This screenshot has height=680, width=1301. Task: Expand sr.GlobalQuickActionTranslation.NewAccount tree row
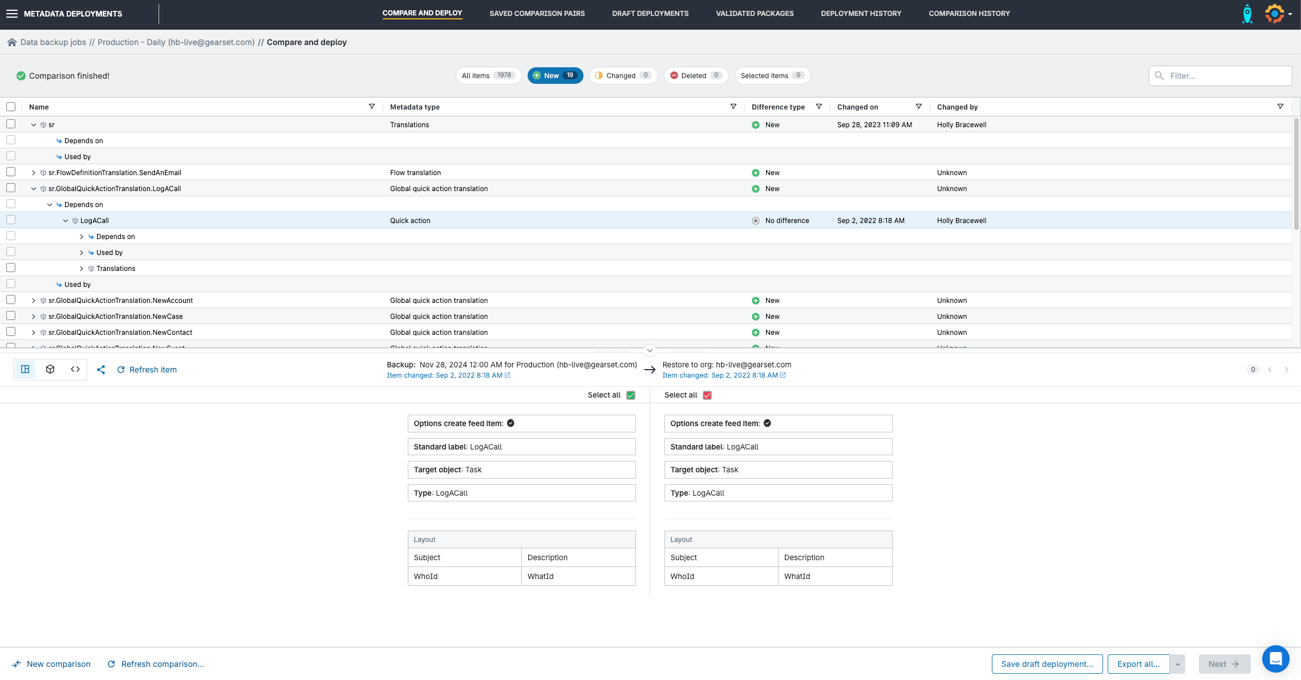tap(34, 301)
